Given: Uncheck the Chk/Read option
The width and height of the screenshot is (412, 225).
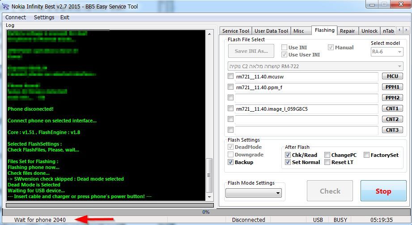Looking at the screenshot, I should click(x=288, y=155).
